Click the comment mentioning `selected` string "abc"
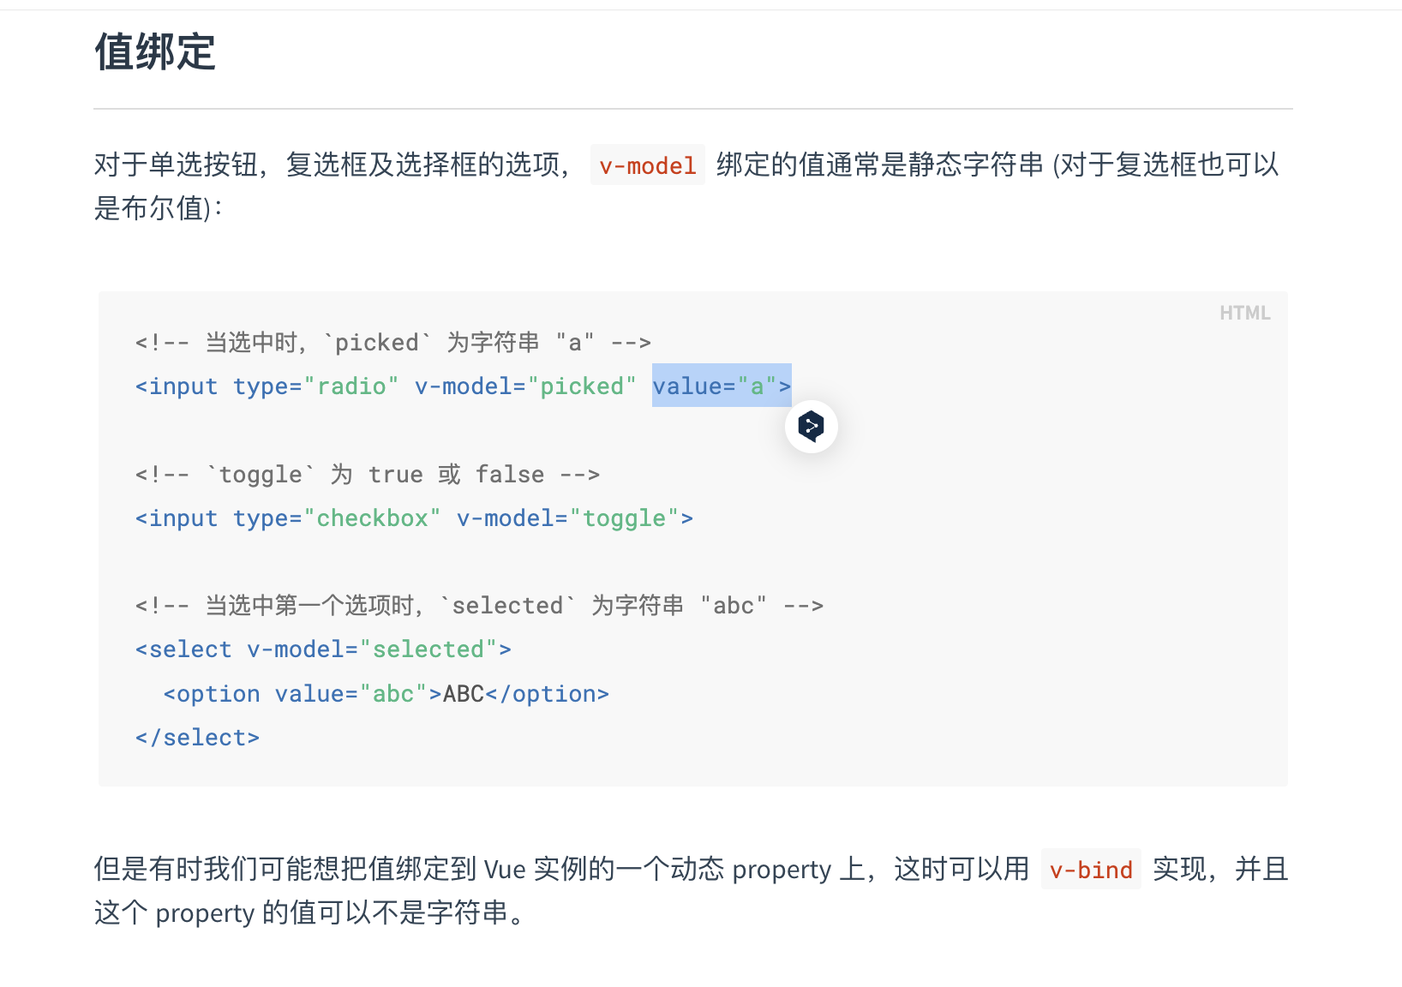 pyautogui.click(x=478, y=606)
